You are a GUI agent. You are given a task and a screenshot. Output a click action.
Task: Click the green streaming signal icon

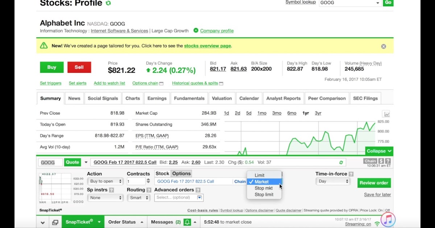(377, 224)
